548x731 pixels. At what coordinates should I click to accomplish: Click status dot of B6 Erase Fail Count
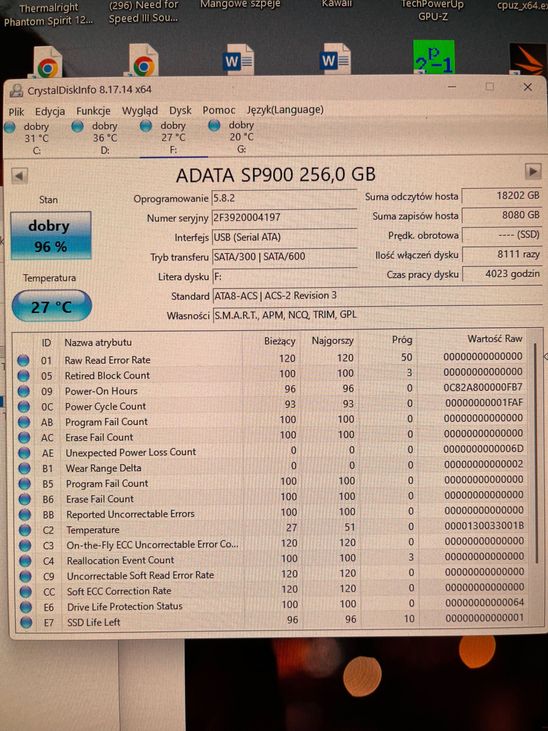[24, 499]
